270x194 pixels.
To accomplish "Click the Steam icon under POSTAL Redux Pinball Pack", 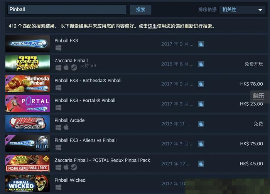I will (74, 167).
